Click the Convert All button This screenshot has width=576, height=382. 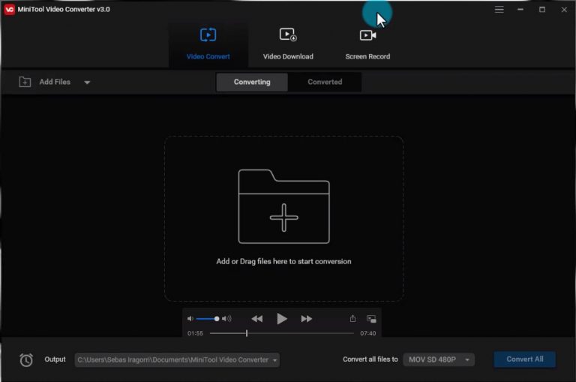click(x=524, y=359)
